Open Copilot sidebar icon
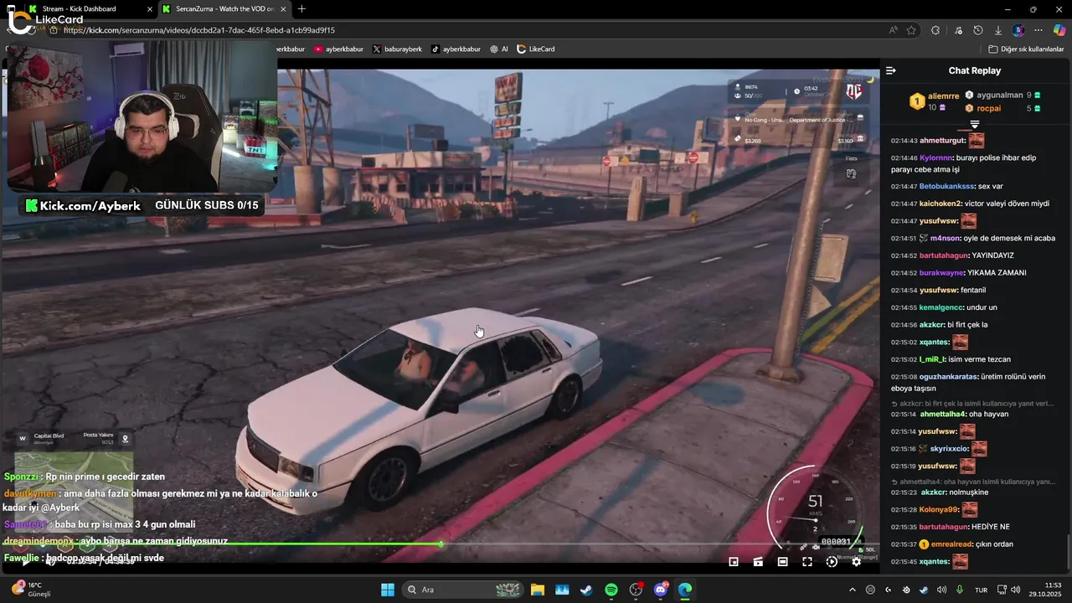 [1059, 30]
